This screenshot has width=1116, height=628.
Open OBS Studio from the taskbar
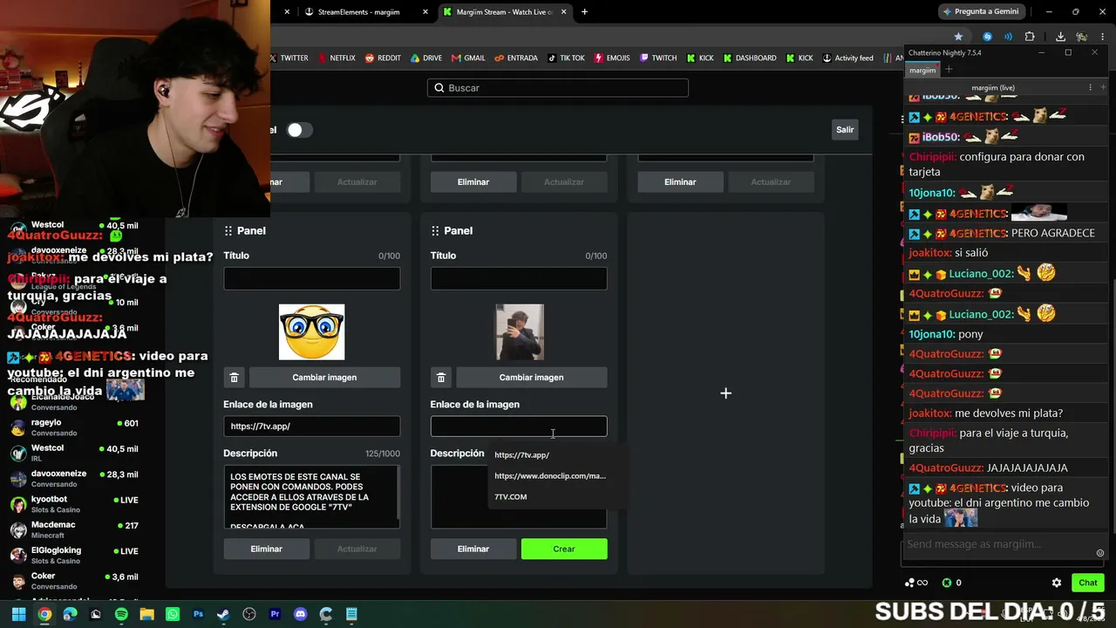pyautogui.click(x=249, y=614)
